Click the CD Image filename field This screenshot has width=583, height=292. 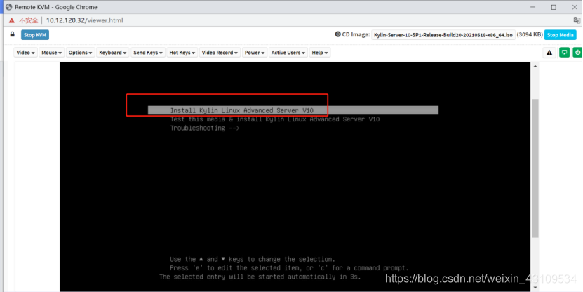click(443, 35)
